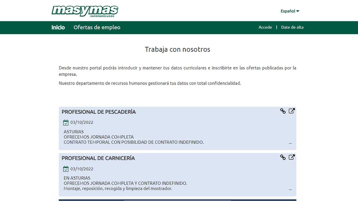Screen dimensions: 358x201
Task: Click the calendar icon beside 03/10/2022 on Pescadería
Action: [66, 122]
